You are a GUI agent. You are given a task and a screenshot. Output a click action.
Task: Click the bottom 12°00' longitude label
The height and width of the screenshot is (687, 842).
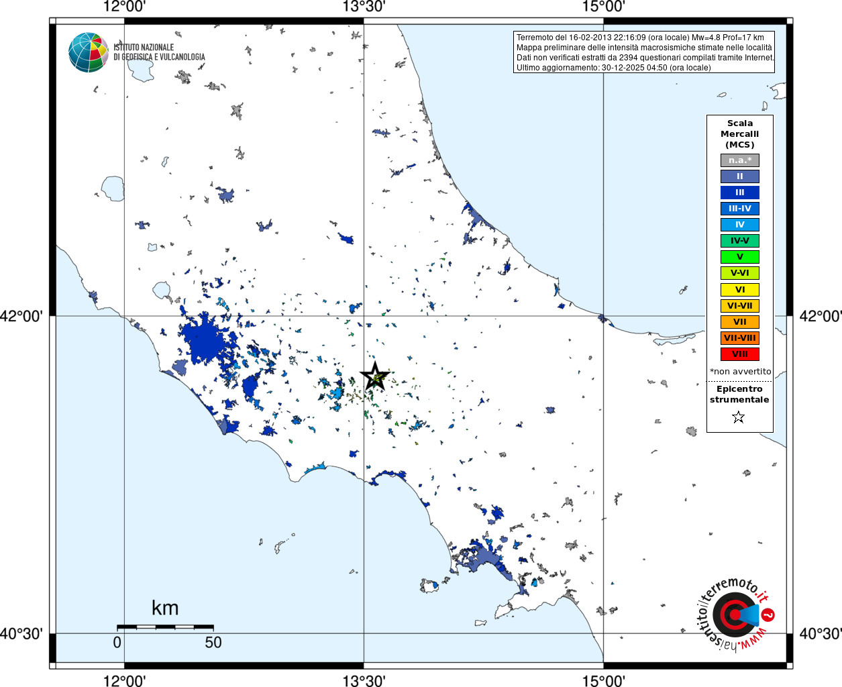(124, 680)
